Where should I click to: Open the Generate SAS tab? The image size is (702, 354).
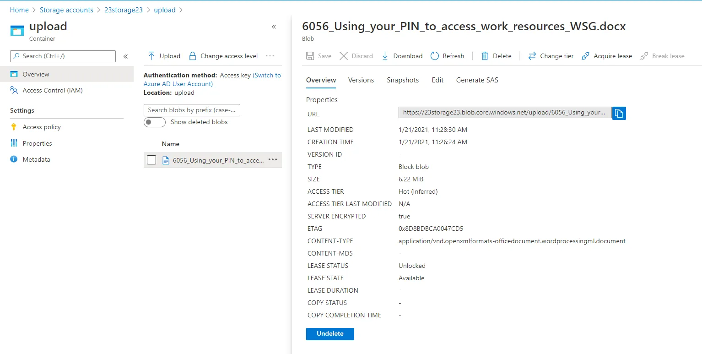pyautogui.click(x=477, y=80)
